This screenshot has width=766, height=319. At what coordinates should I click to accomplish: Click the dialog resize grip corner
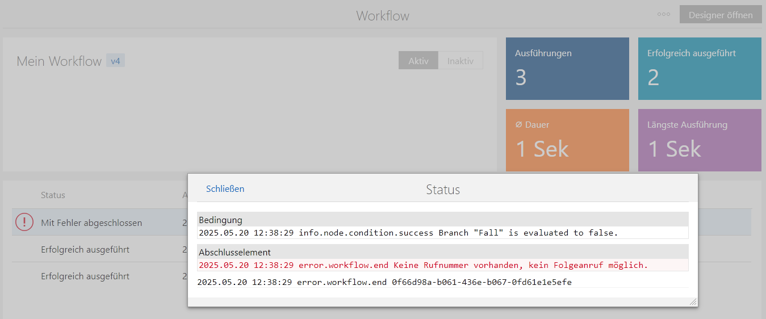(x=693, y=302)
